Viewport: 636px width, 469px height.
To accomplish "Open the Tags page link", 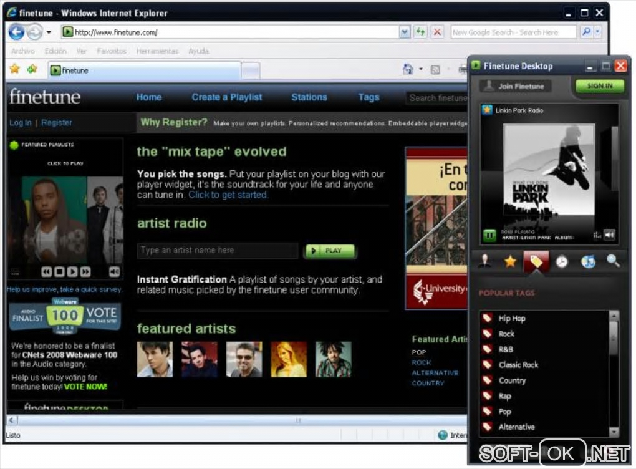I will point(369,97).
